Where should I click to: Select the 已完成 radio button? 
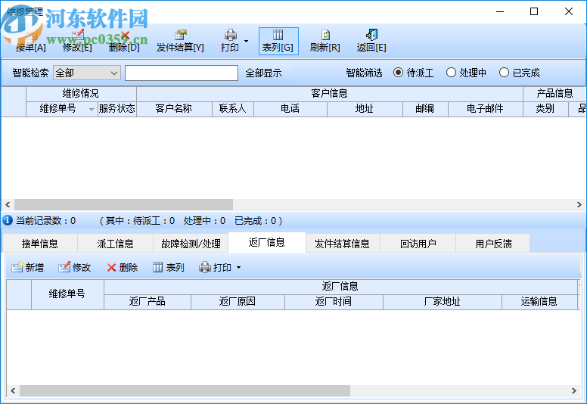click(x=504, y=73)
